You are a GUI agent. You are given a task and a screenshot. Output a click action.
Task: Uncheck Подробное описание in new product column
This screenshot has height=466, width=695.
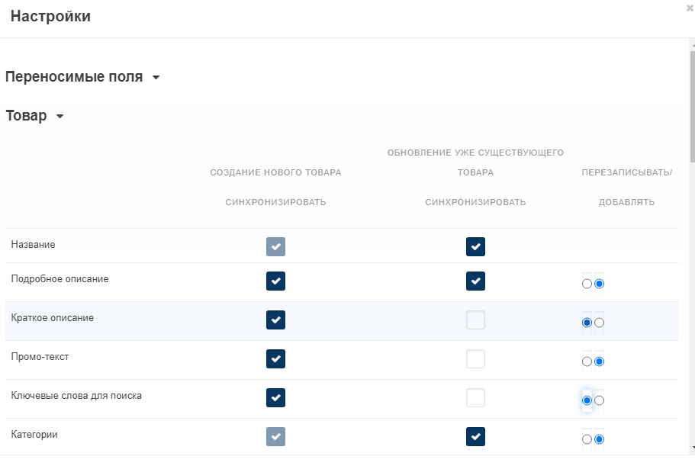(275, 281)
